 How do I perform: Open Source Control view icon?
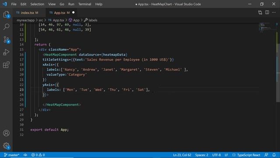[x=7, y=39]
